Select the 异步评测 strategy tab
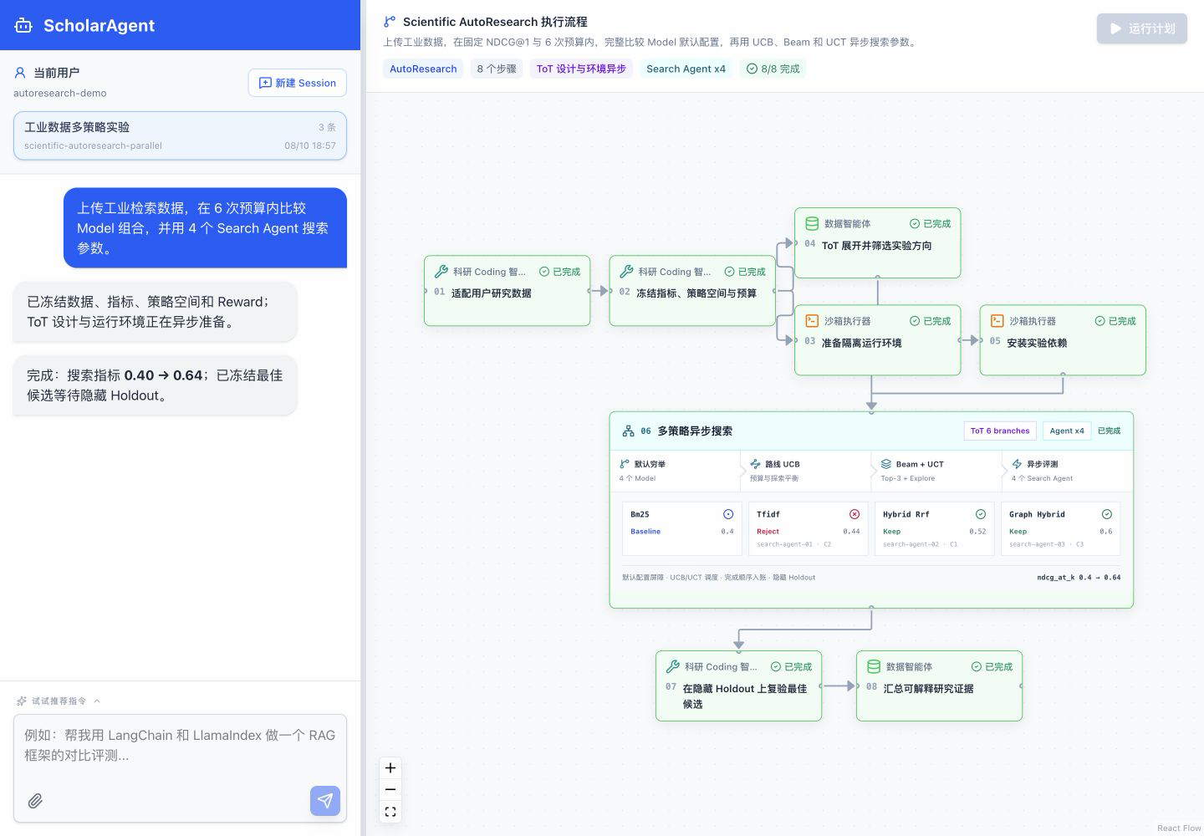 point(1067,471)
